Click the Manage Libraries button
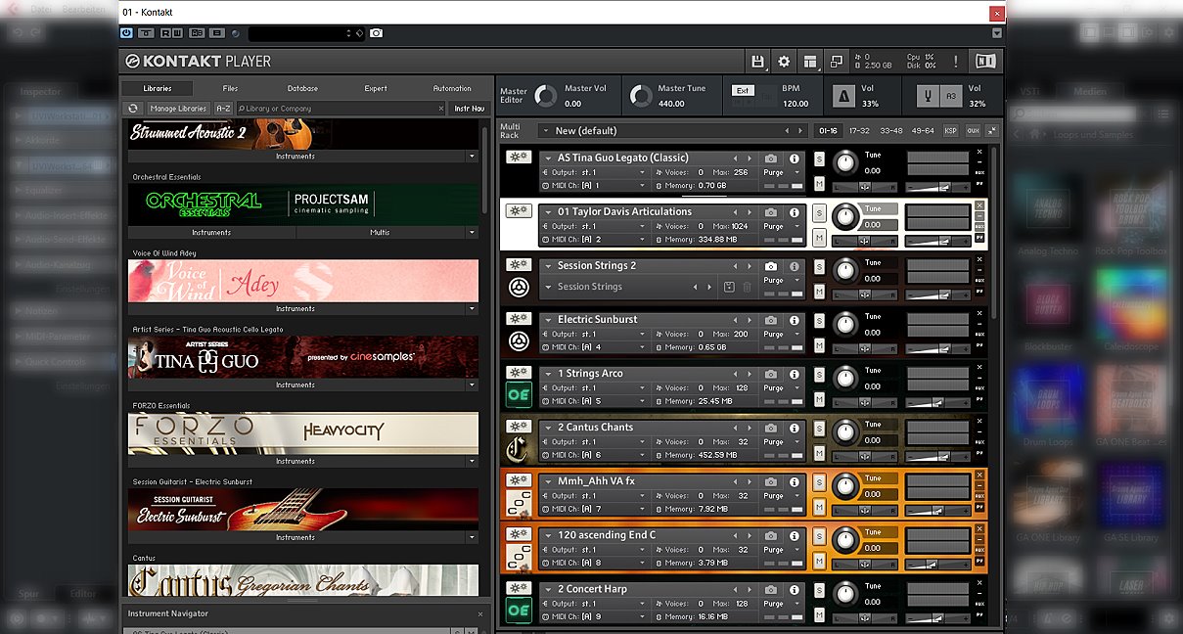 point(177,109)
